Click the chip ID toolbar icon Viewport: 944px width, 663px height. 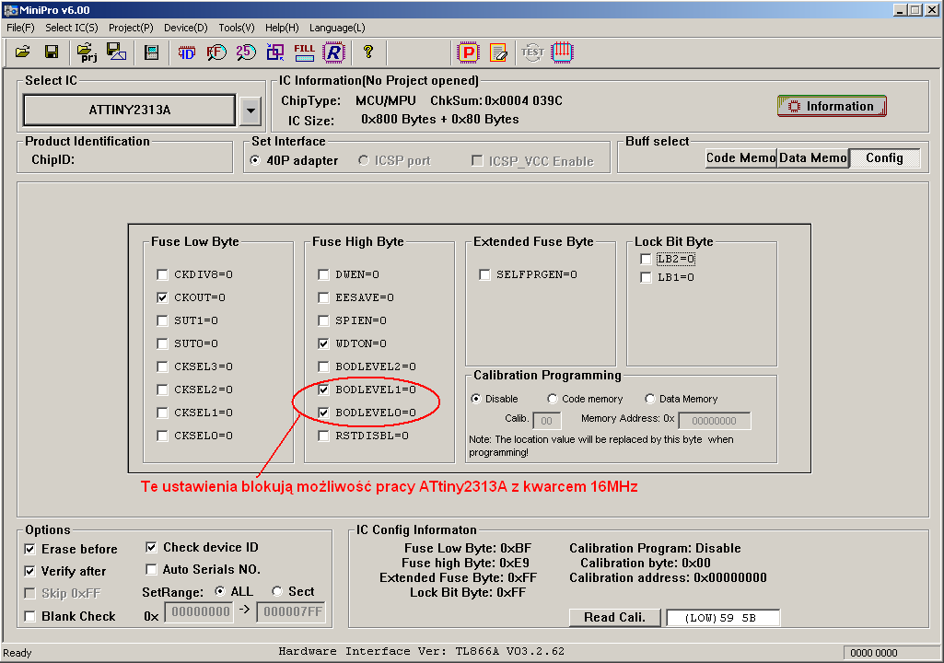187,53
